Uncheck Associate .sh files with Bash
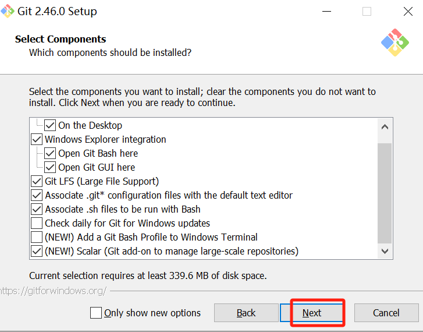This screenshot has height=332, width=423. [x=37, y=209]
